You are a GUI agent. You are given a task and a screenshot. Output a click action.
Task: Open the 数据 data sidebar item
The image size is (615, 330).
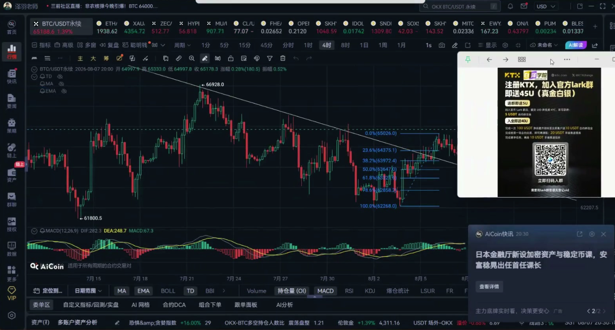coord(12,249)
